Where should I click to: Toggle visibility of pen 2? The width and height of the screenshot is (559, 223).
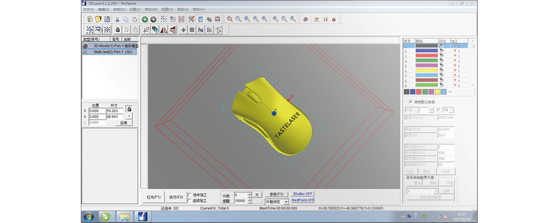tap(442, 51)
